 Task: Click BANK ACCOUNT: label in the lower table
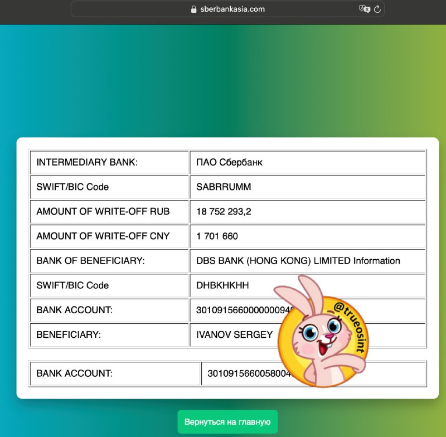(75, 373)
